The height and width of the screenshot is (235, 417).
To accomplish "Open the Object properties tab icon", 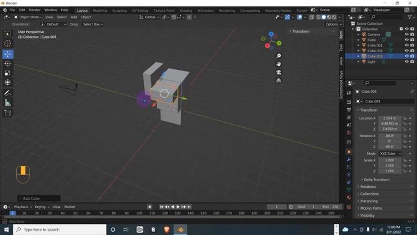I will (349, 151).
